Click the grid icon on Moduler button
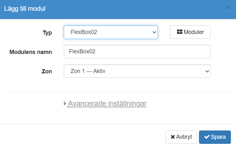236x147 pixels. [180, 32]
